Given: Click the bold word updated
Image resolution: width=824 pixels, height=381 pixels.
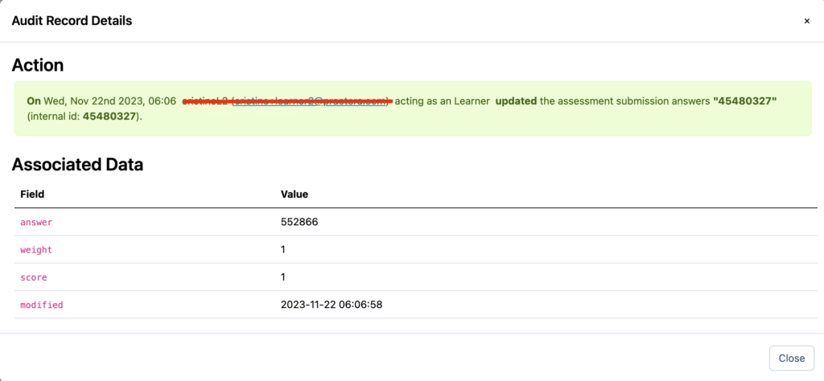Looking at the screenshot, I should [516, 101].
